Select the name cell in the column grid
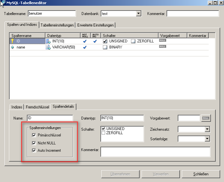 (27, 47)
